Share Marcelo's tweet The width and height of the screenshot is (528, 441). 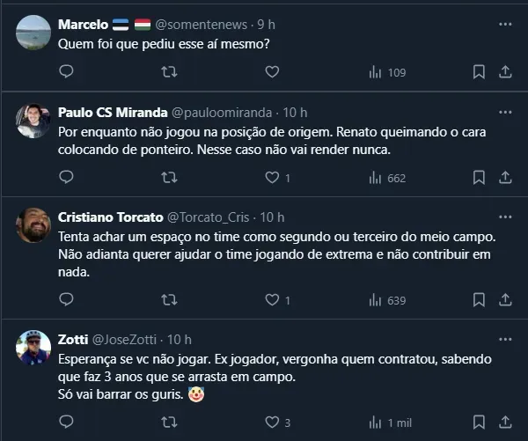click(x=506, y=71)
